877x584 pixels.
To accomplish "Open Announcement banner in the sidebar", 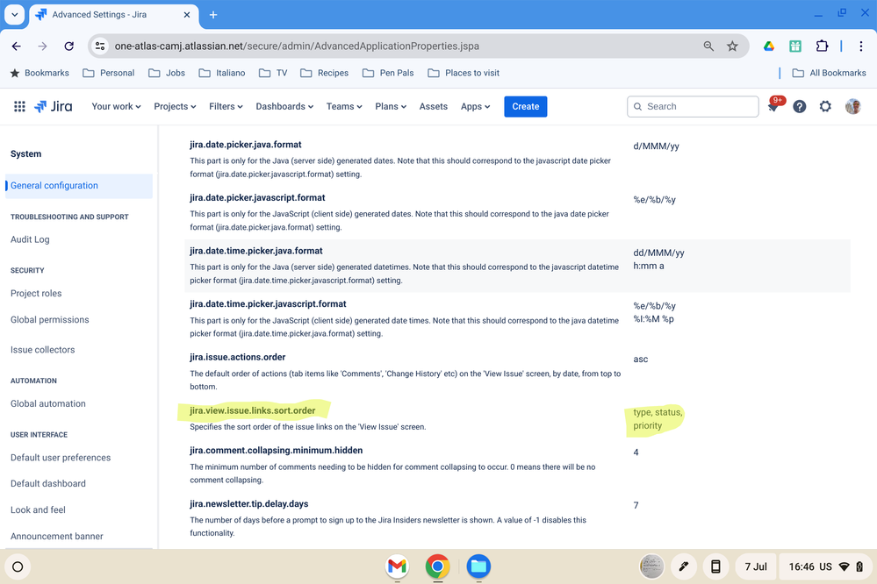I will (56, 536).
